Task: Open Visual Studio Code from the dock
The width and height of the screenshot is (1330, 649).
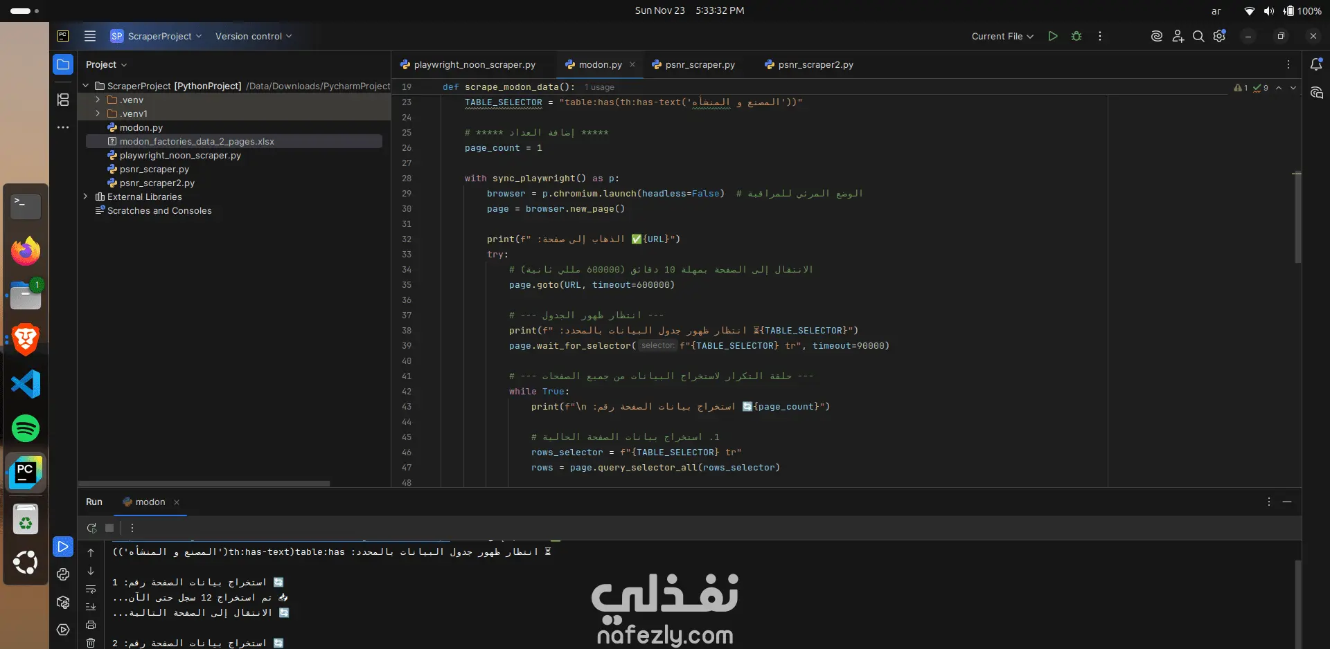Action: point(26,384)
